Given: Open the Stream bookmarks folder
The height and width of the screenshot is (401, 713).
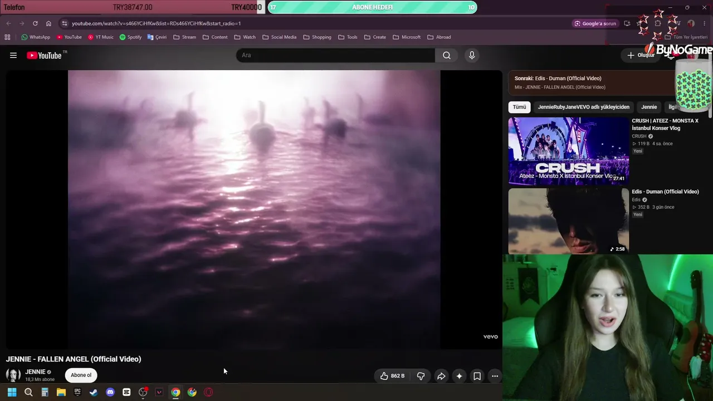Looking at the screenshot, I should tap(184, 37).
